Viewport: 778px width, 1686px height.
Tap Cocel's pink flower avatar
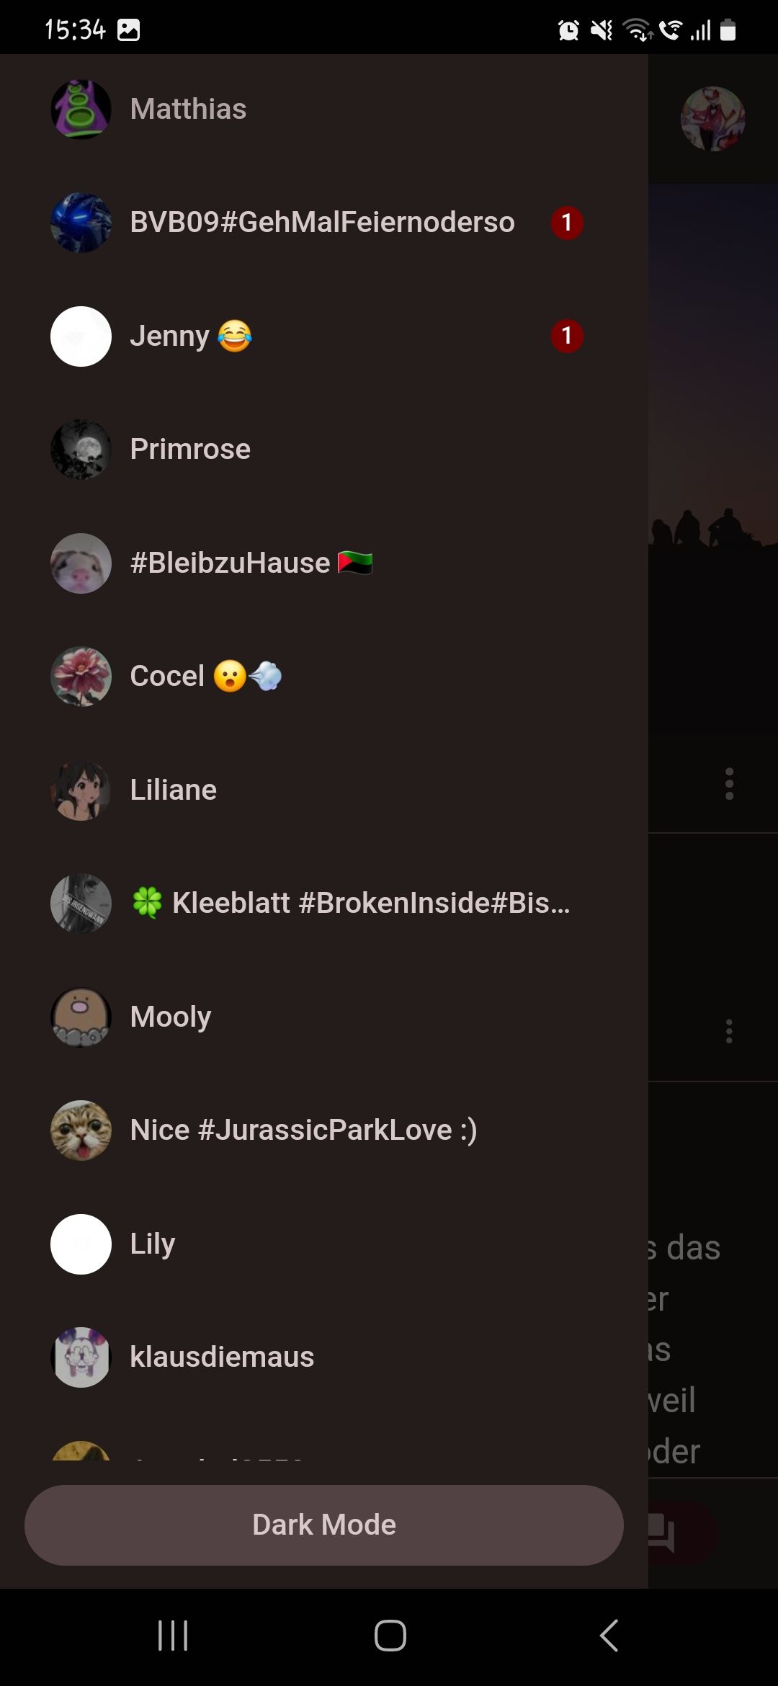point(81,677)
